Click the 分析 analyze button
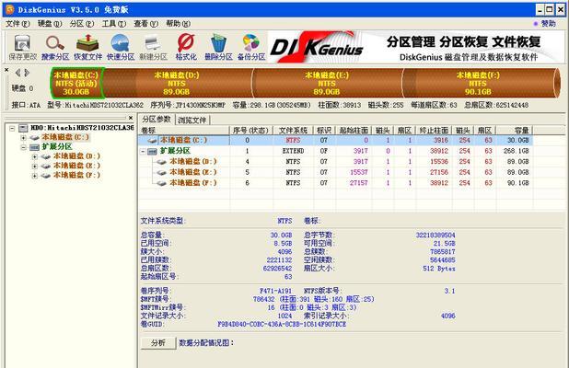Viewport: 569px width, 368px height. 158,343
